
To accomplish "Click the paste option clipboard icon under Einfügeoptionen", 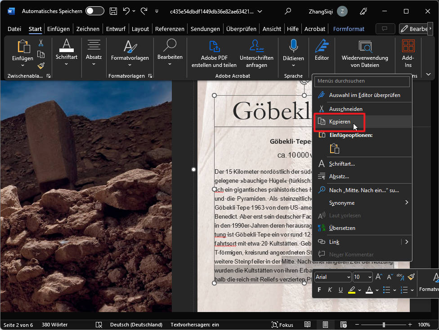I will [x=335, y=149].
